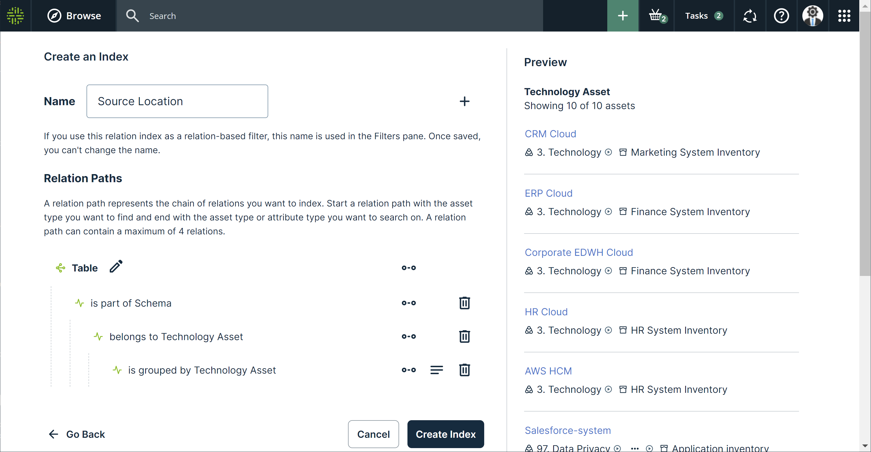Delete the 'is grouped by Technology Asset' relation
Screen dimensions: 871x452
(464, 370)
